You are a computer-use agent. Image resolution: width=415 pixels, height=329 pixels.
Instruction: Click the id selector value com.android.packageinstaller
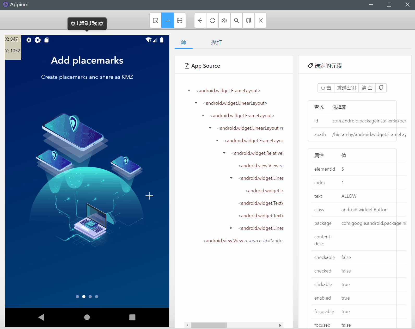pyautogui.click(x=369, y=121)
